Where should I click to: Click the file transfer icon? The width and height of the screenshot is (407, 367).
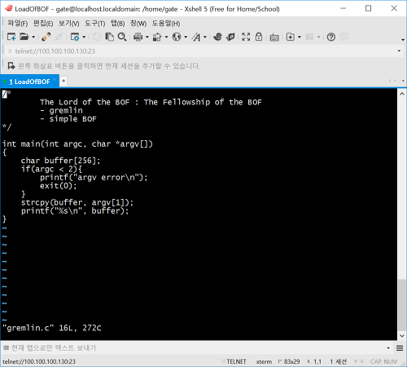tap(157, 37)
